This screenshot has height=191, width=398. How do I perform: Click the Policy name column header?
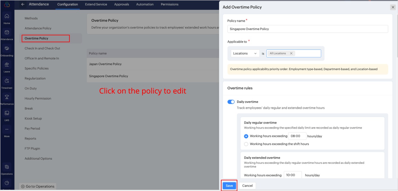click(x=98, y=53)
